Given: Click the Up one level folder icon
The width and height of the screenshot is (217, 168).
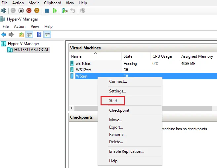Looking at the screenshot, I should pyautogui.click(x=22, y=34).
